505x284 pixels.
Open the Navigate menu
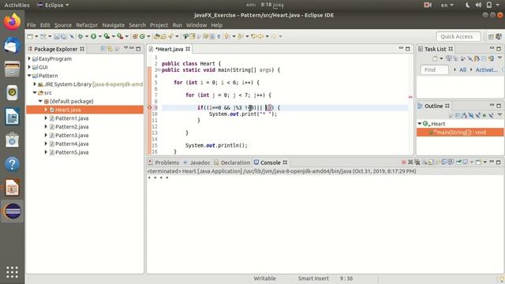114,25
